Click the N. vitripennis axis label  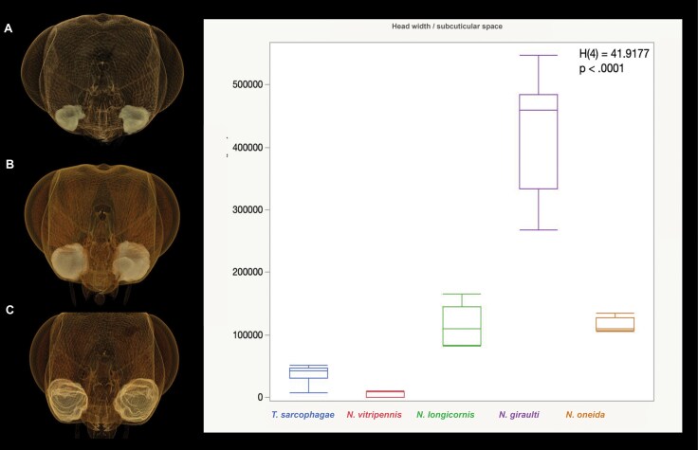coord(374,415)
